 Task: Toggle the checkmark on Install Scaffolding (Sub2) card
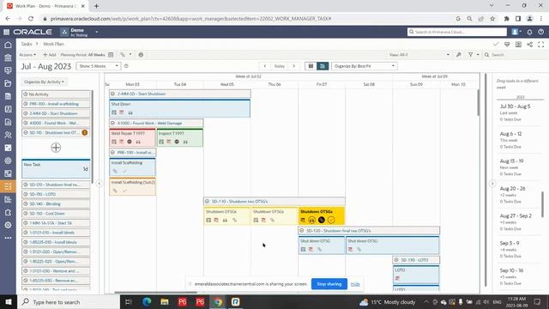(124, 191)
